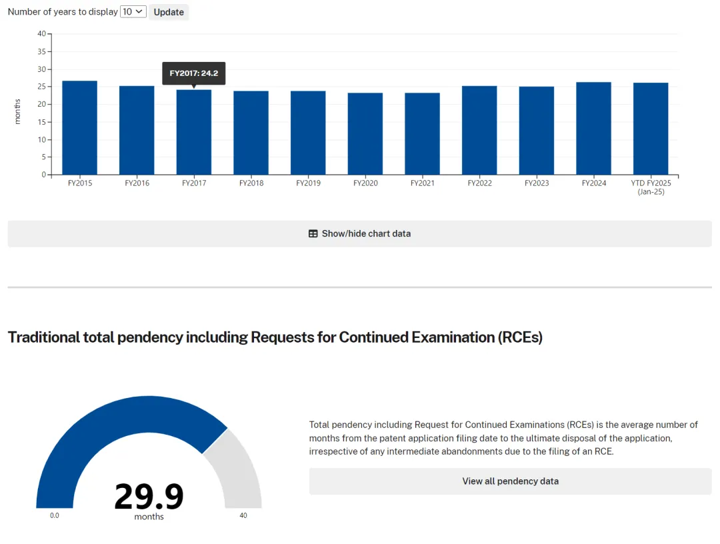720x544 pixels.
Task: Select the YTD FY2025 bar in the chart
Action: (x=651, y=129)
